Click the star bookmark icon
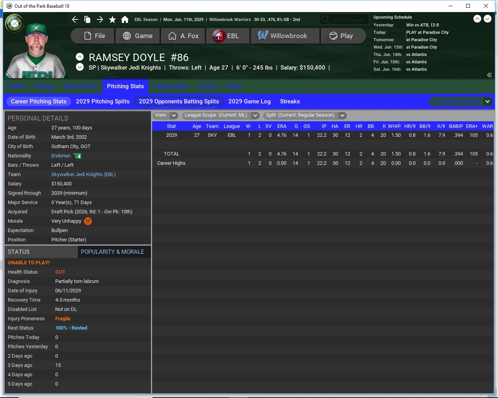Screen dimensions: 498x398 [x=112, y=19]
